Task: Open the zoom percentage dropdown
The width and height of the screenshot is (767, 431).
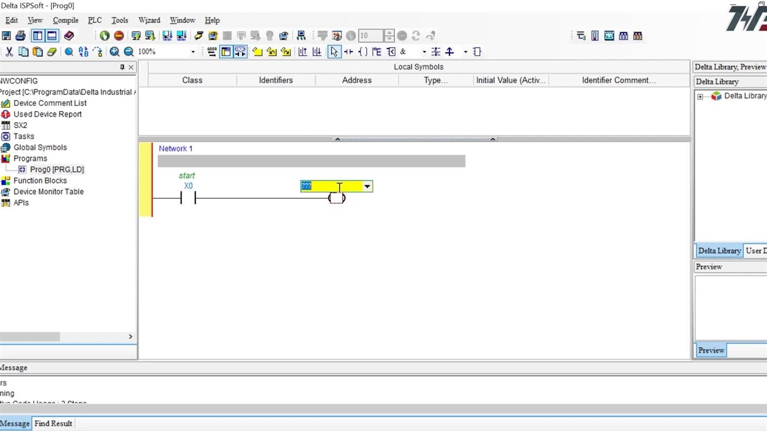Action: click(192, 52)
